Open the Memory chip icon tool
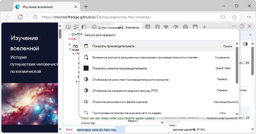The image size is (256, 134). (185, 27)
